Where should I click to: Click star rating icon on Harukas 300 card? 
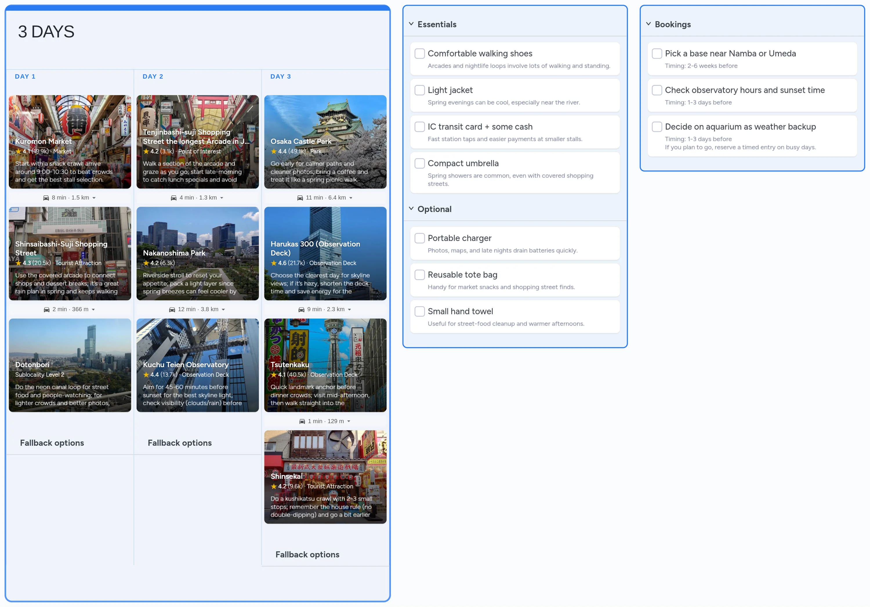pos(273,263)
